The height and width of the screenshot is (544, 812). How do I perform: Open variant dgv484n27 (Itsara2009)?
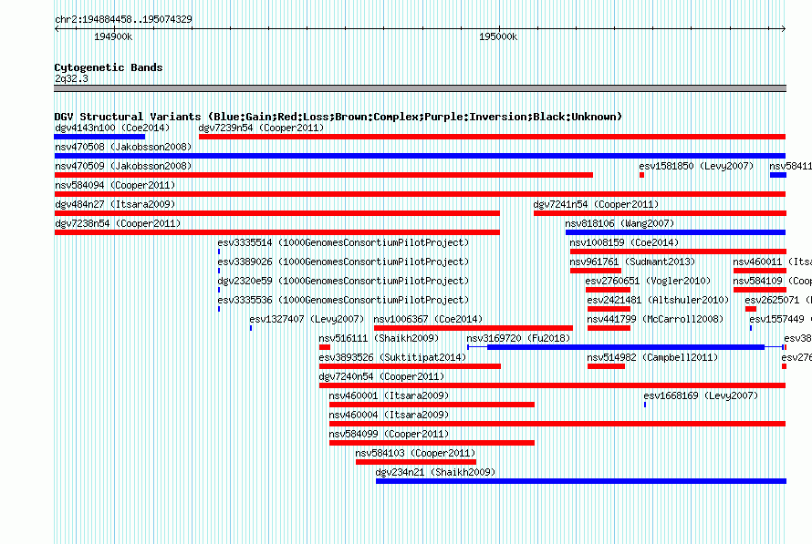pyautogui.click(x=277, y=213)
